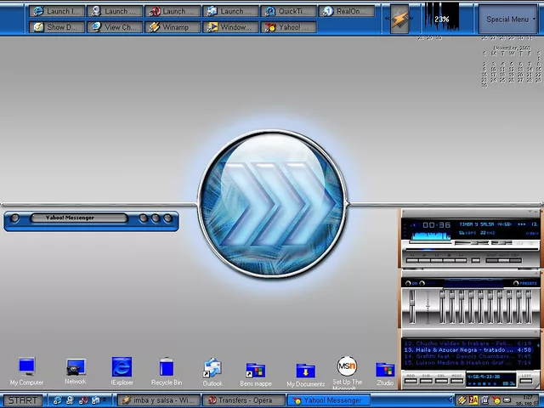This screenshot has width=544, height=408.
Task: Click the MSN setup icon
Action: (x=347, y=367)
